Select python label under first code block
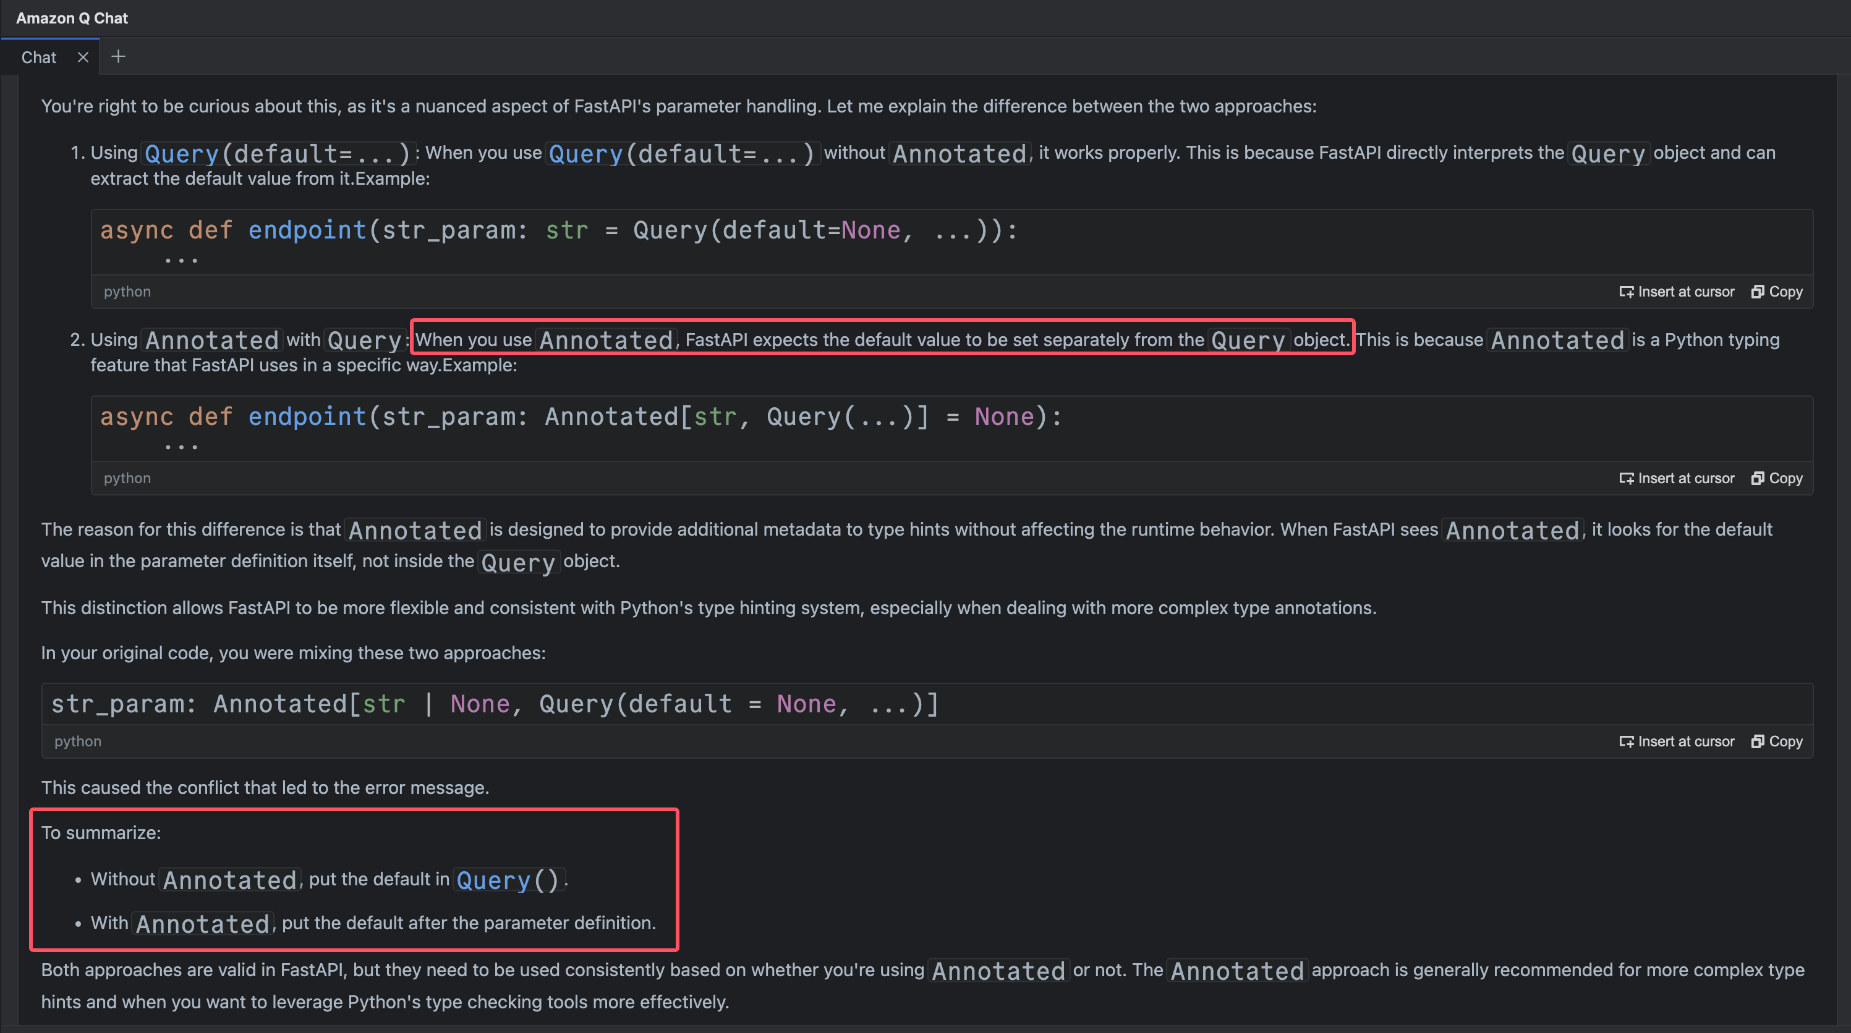Screen dimensions: 1851x1033 point(126,291)
